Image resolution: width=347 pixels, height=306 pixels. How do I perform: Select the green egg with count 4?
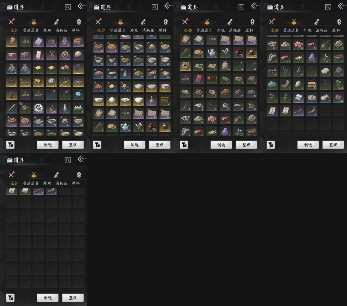(x=299, y=84)
